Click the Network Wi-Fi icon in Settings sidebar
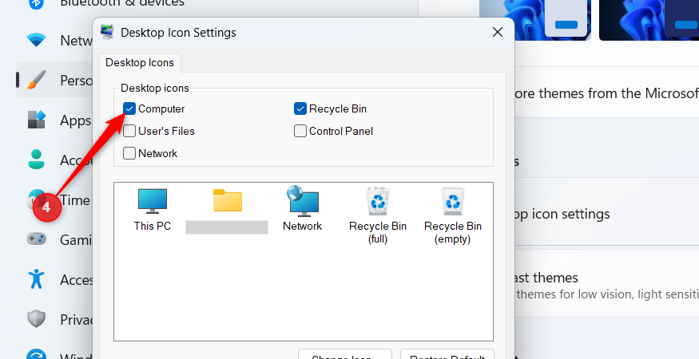Screen dimensions: 699x359 [x=37, y=41]
